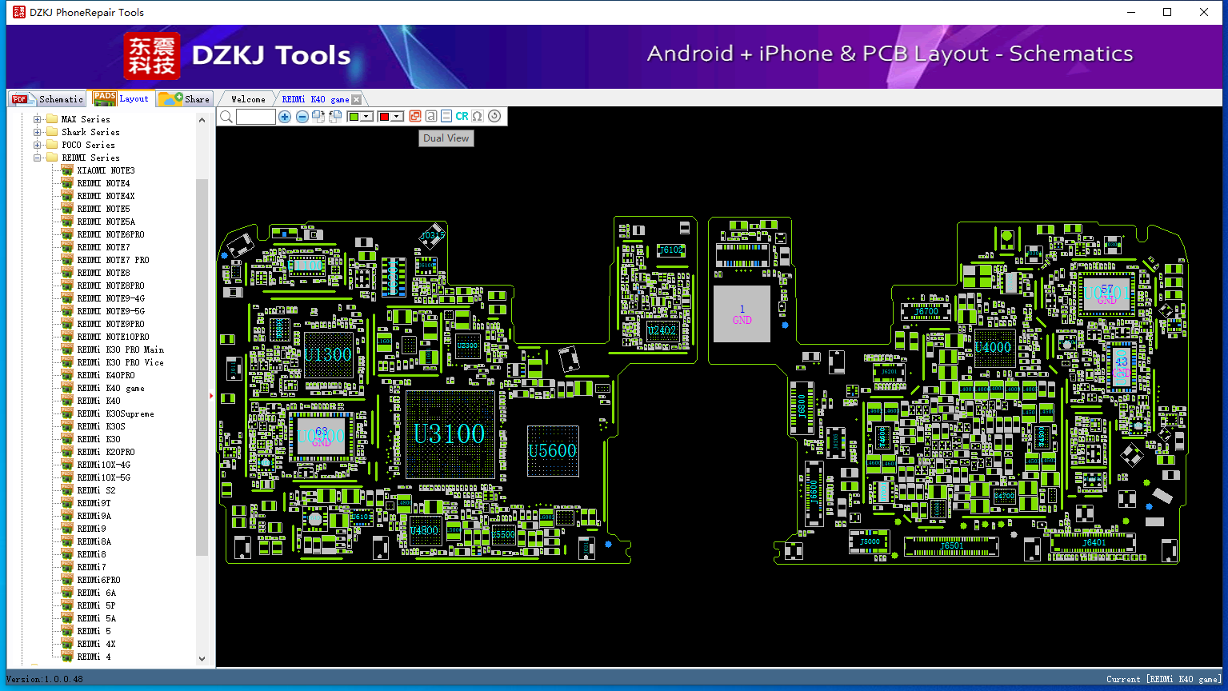1228x691 pixels.
Task: Click the letter 'a' text display icon
Action: click(x=430, y=117)
